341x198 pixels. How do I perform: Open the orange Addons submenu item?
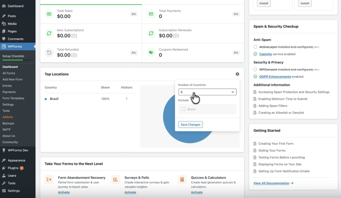[x=8, y=117]
